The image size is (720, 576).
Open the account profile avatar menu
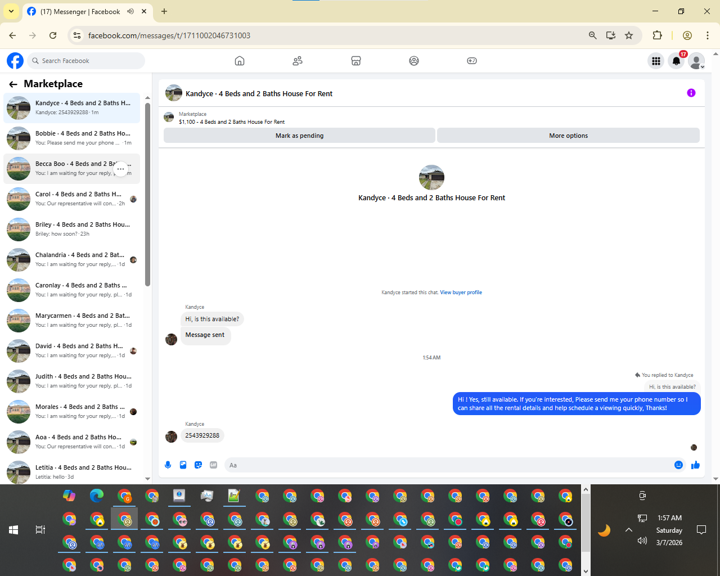click(x=697, y=61)
